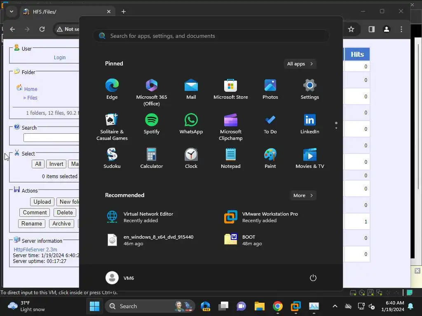Screen dimensions: 422x316
Task: Go to Home folder in HFS
Action: [x=30, y=89]
